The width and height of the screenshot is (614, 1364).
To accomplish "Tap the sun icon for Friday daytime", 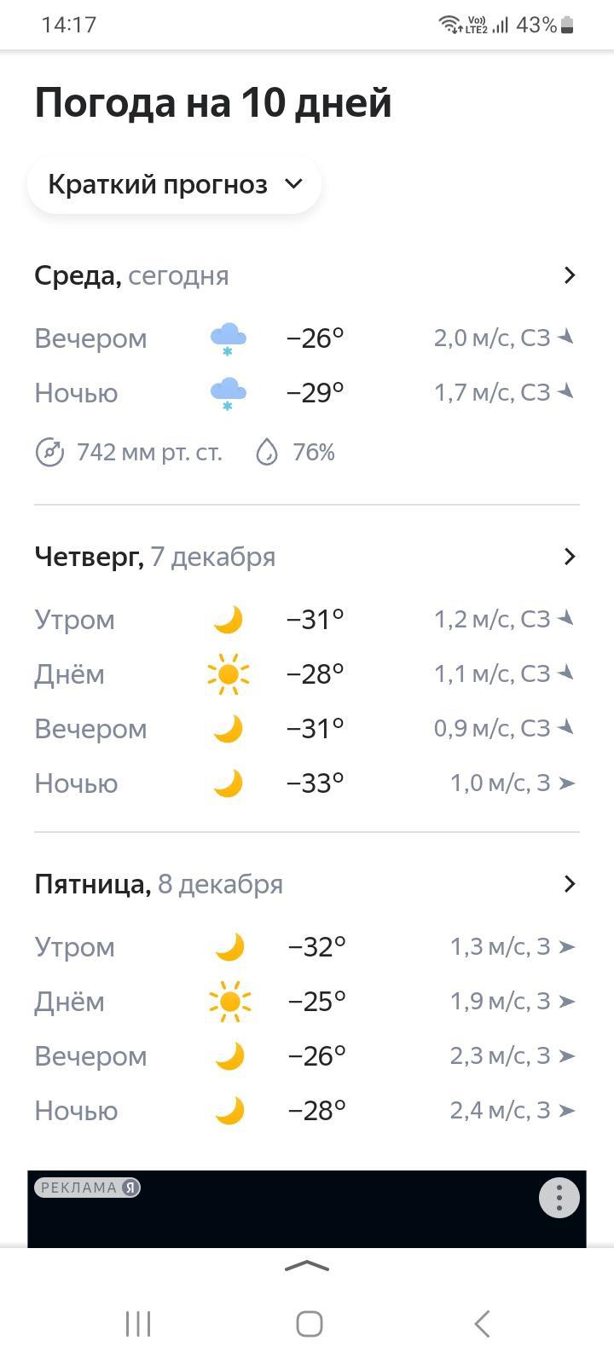I will tap(229, 1002).
